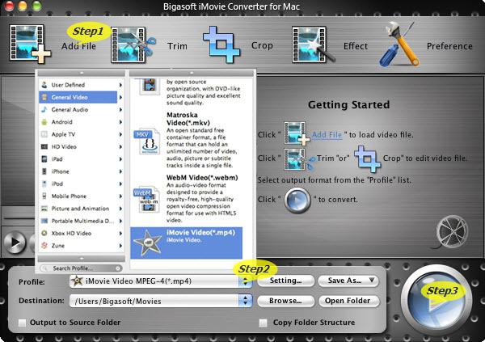Click the Mobile Phone category text
Screen dimensions: 485x342
(x=69, y=196)
